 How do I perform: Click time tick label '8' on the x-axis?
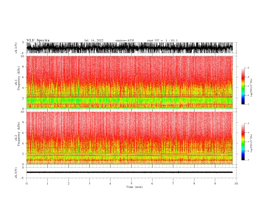pyautogui.click(x=194, y=183)
